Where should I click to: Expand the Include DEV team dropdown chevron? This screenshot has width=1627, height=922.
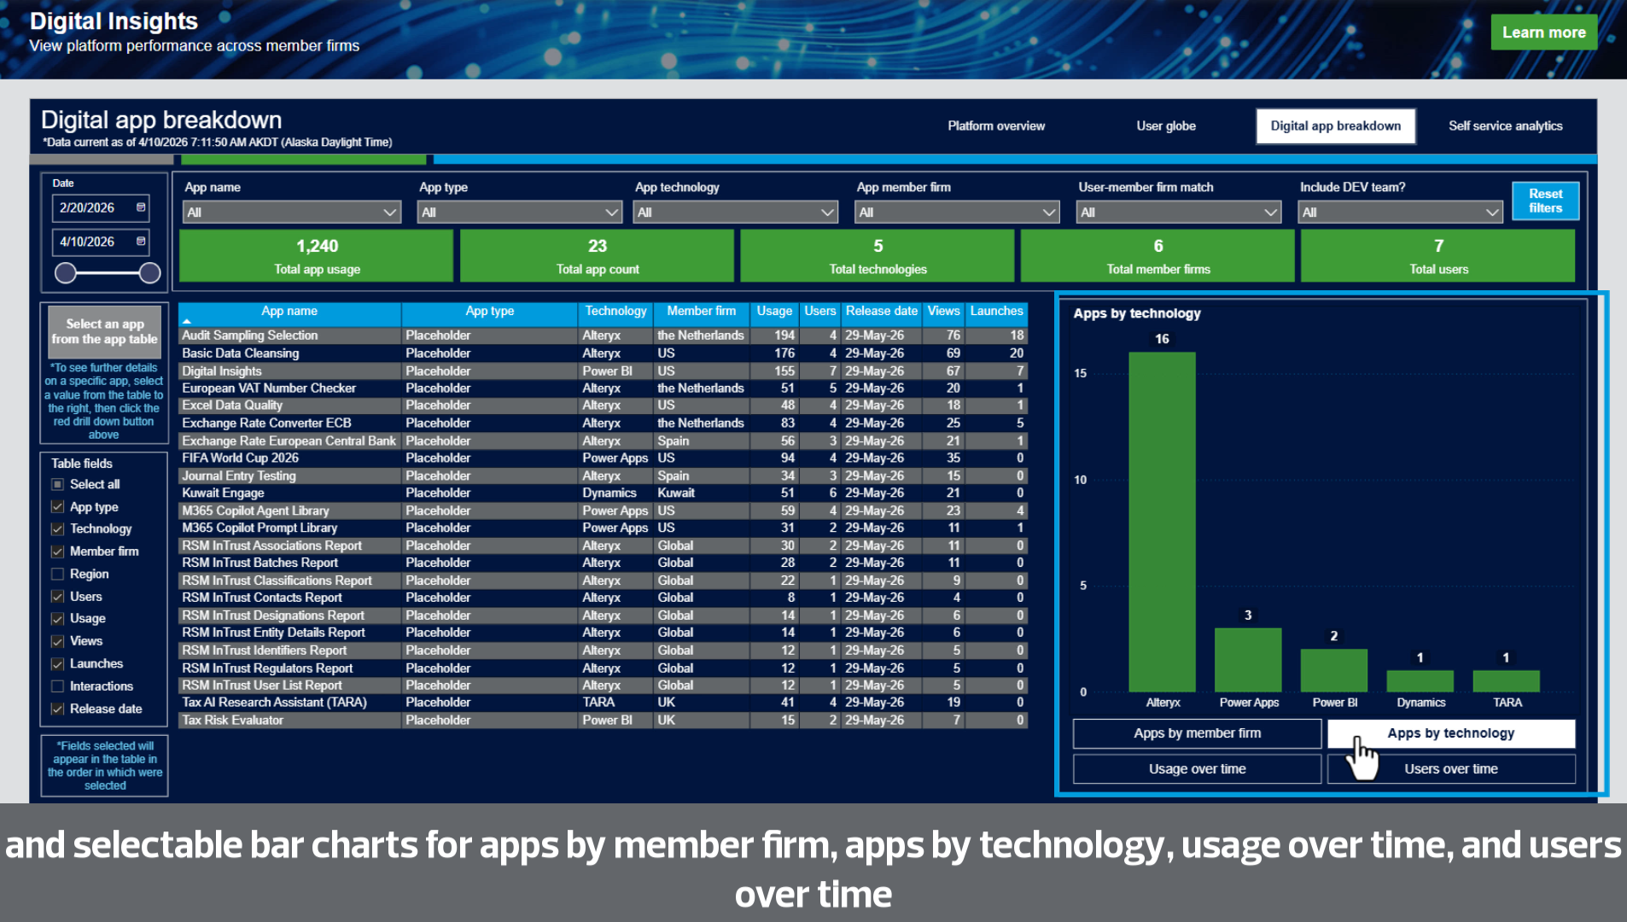point(1492,213)
